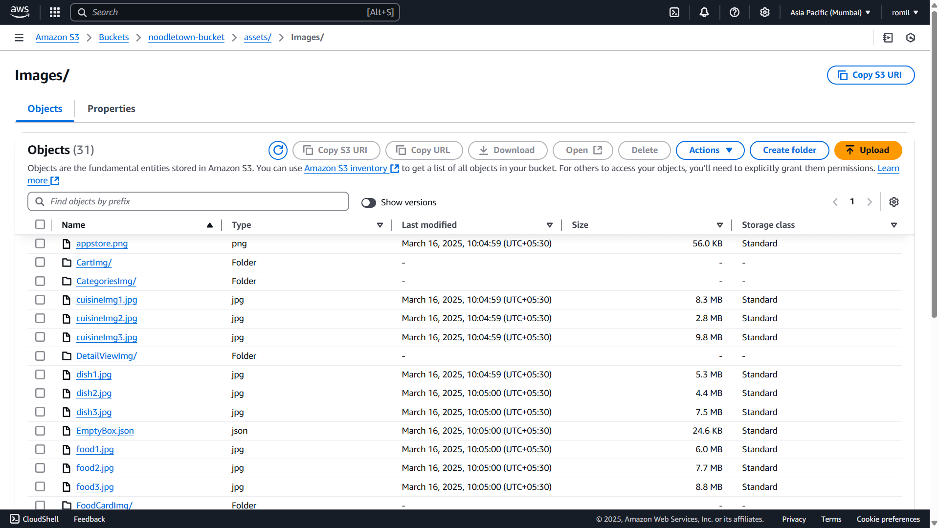Open the dish3.jpg object link
Screen dimensions: 939x528
coord(94,412)
